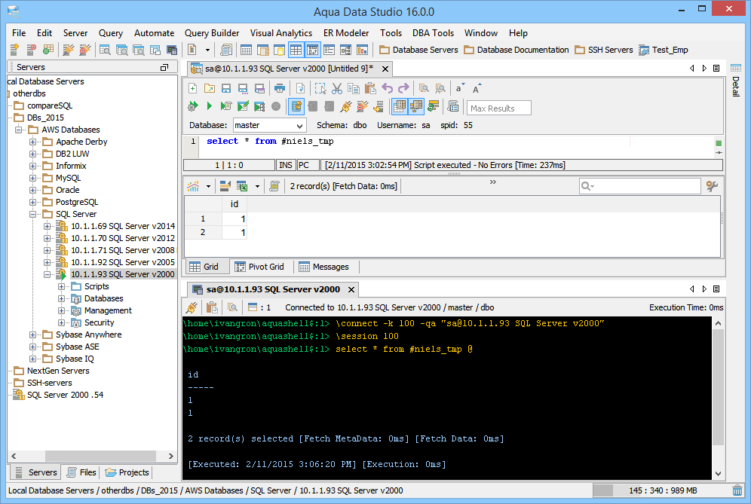Image resolution: width=751 pixels, height=504 pixels.
Task: Click the decrease font size 'a' icon
Action: pos(460,88)
